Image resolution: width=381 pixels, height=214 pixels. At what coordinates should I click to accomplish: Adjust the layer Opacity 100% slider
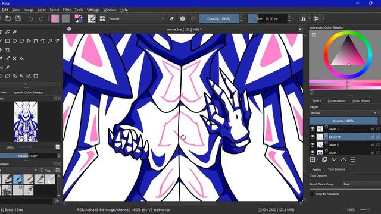click(343, 121)
